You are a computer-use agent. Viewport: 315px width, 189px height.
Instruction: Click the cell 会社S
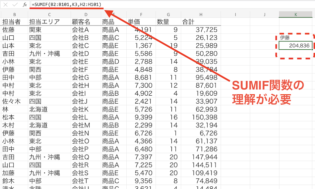86,173
